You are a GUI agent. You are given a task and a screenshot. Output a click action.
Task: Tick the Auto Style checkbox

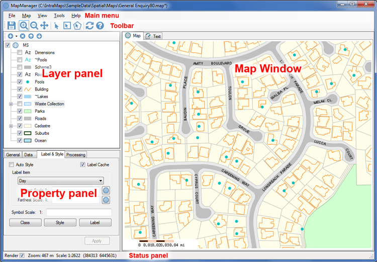11,164
